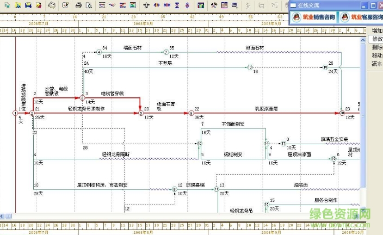383x235 pixels.
Task: Select the 橱柜制安 activity label
Action: [x=233, y=154]
